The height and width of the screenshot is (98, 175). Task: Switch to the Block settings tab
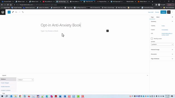click(158, 17)
